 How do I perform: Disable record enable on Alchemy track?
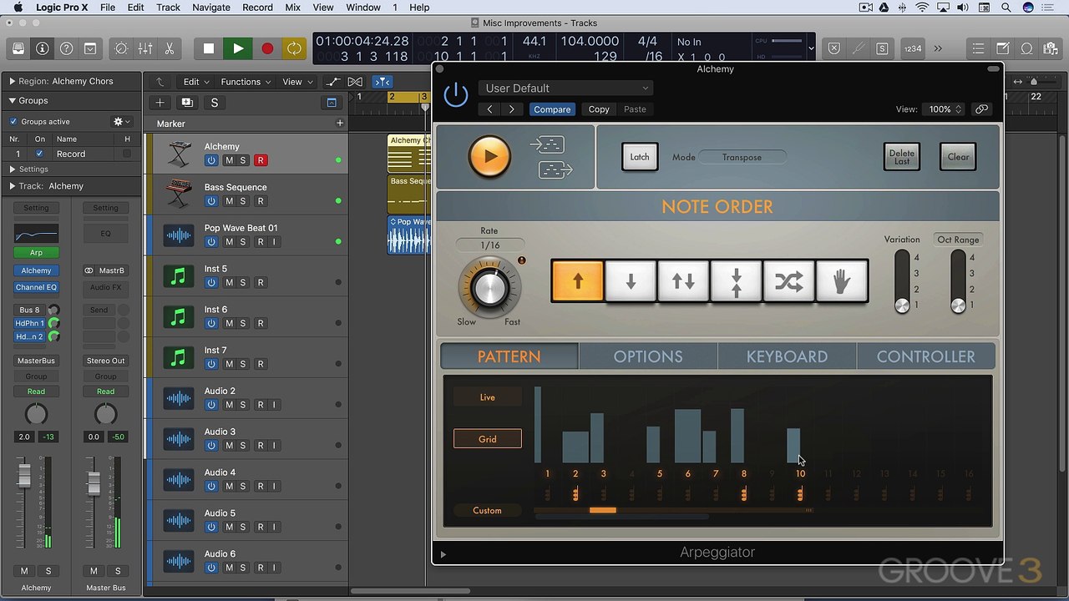261,160
